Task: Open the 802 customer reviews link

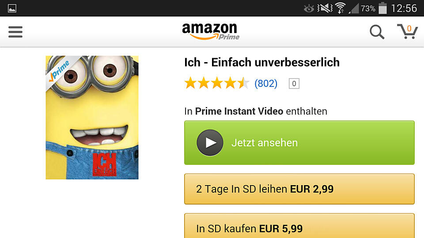Action: pyautogui.click(x=266, y=83)
